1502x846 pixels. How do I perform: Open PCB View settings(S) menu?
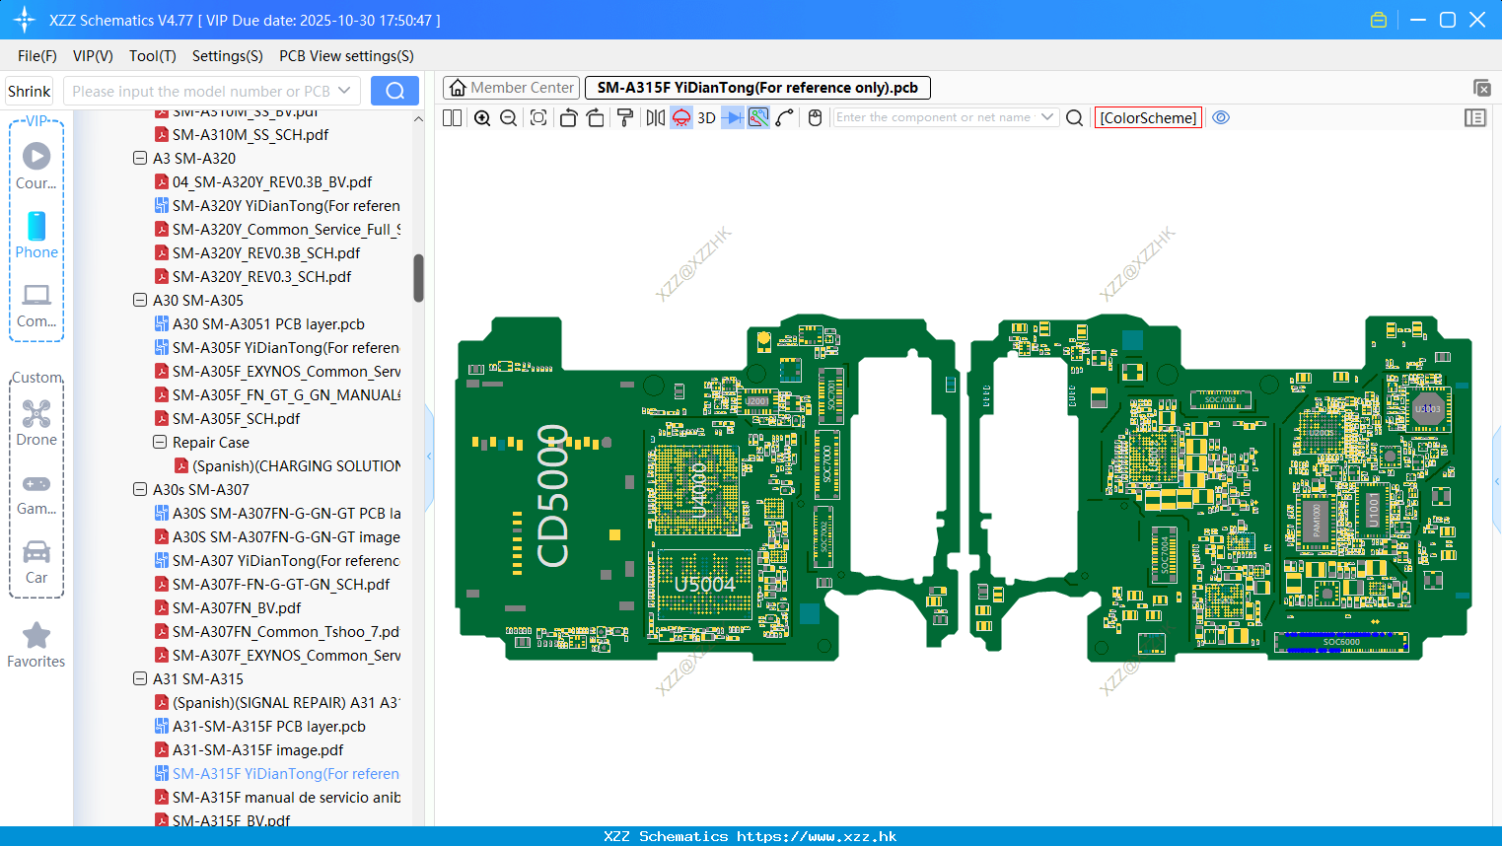pos(346,56)
